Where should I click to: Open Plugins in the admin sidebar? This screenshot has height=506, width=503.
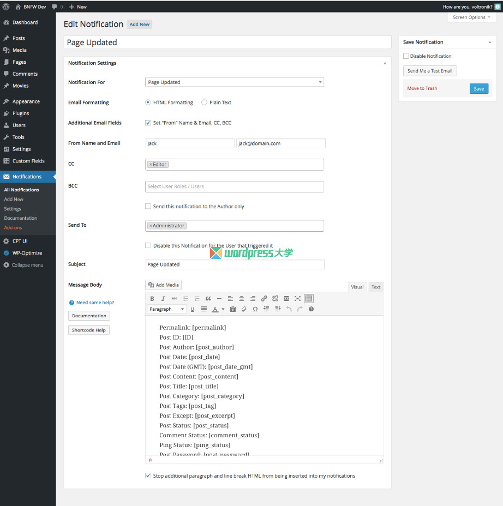coord(21,113)
